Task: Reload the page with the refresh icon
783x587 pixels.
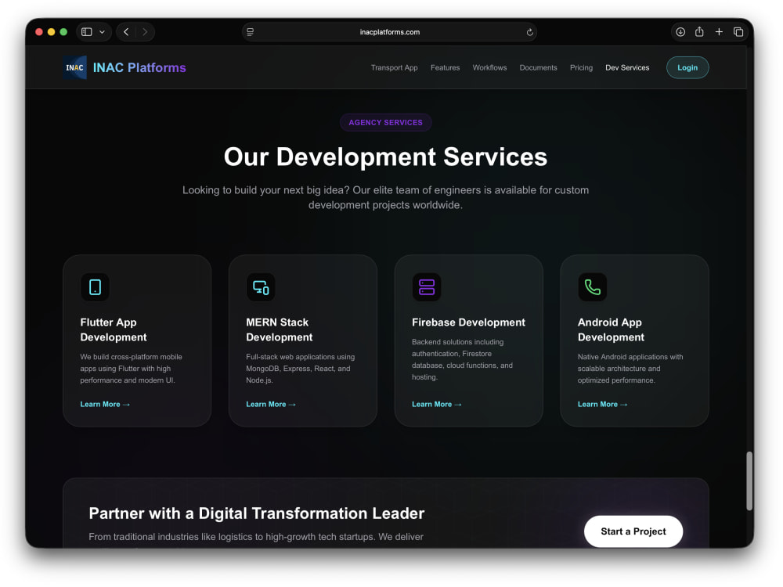Action: coord(530,32)
